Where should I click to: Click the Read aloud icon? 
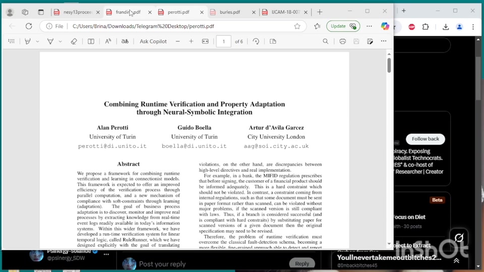108,41
